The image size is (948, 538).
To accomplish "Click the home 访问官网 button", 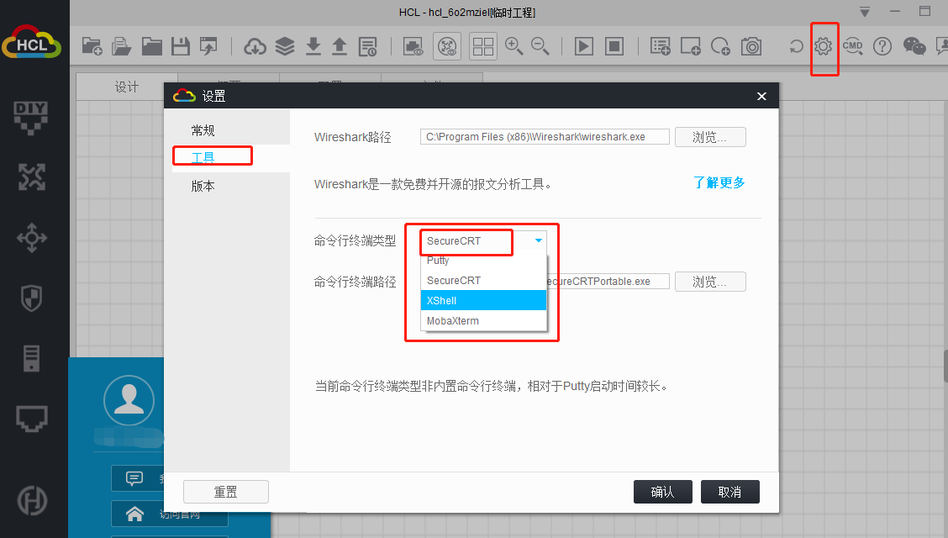I will (169, 514).
